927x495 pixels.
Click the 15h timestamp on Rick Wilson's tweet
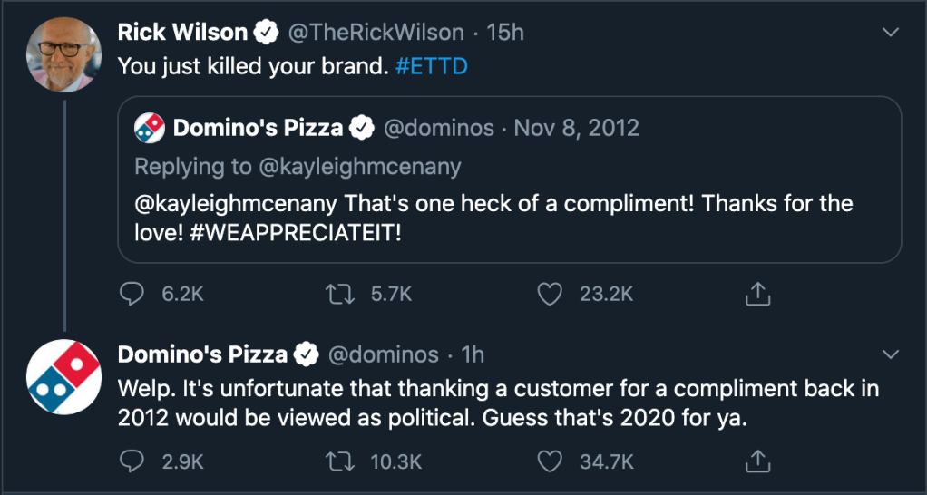click(x=505, y=33)
